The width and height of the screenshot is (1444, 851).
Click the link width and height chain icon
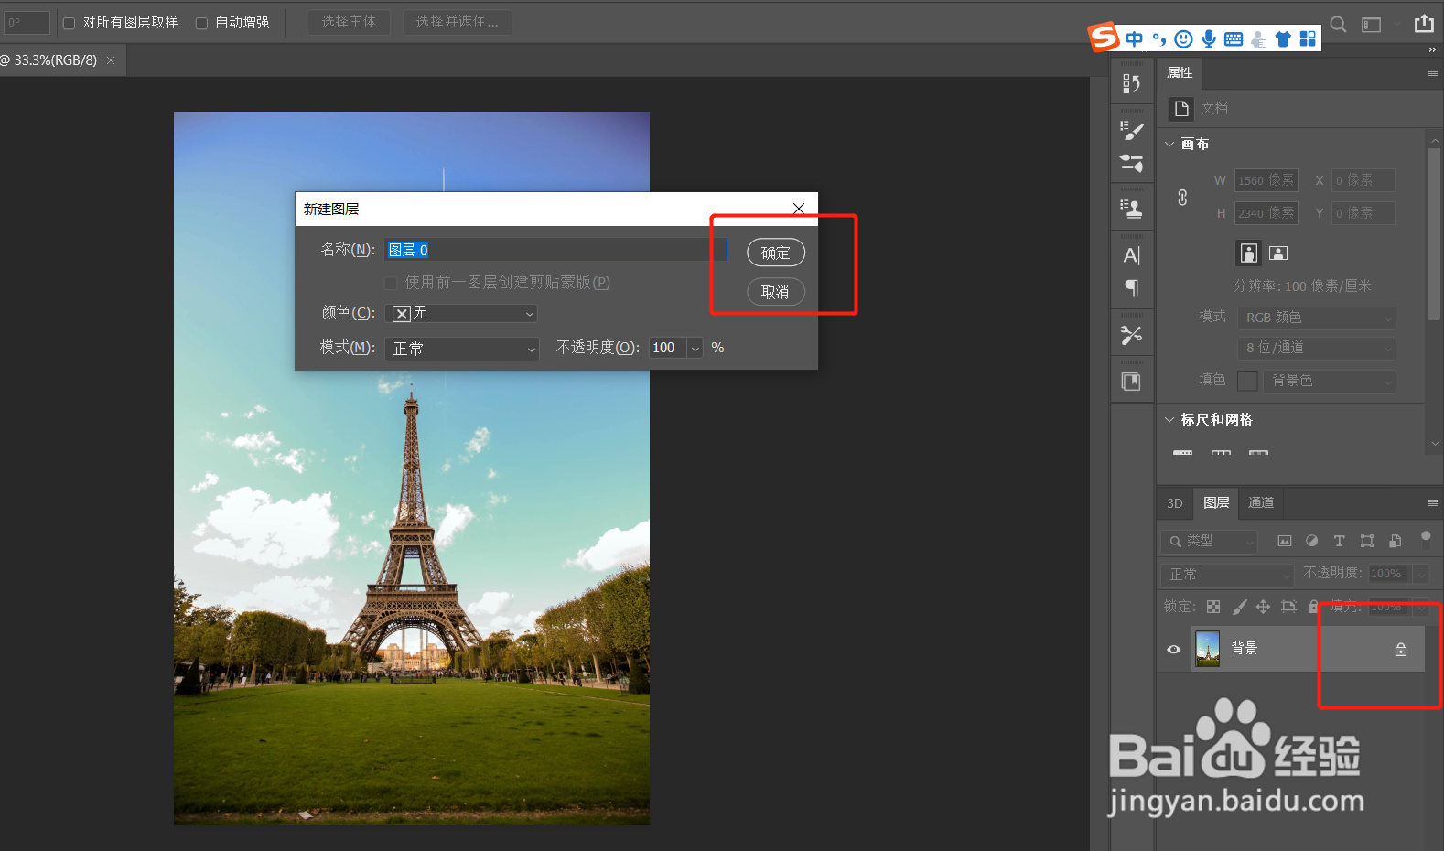[x=1182, y=197]
